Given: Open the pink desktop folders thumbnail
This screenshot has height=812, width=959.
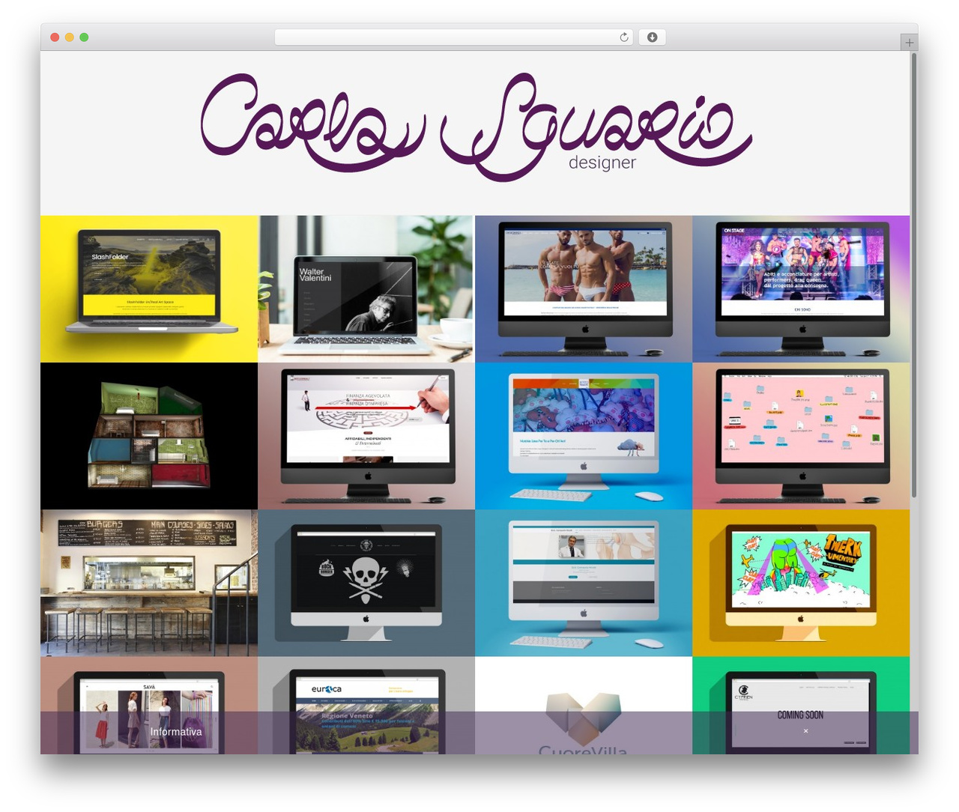Looking at the screenshot, I should tap(801, 436).
